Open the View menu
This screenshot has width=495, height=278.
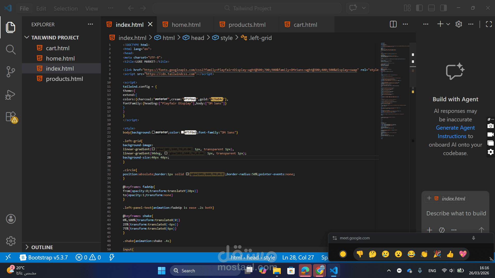pyautogui.click(x=92, y=9)
